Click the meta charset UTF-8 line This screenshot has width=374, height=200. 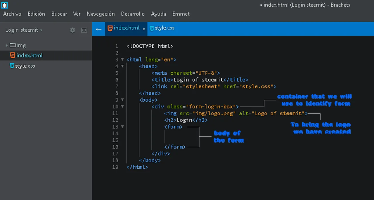[x=186, y=73]
